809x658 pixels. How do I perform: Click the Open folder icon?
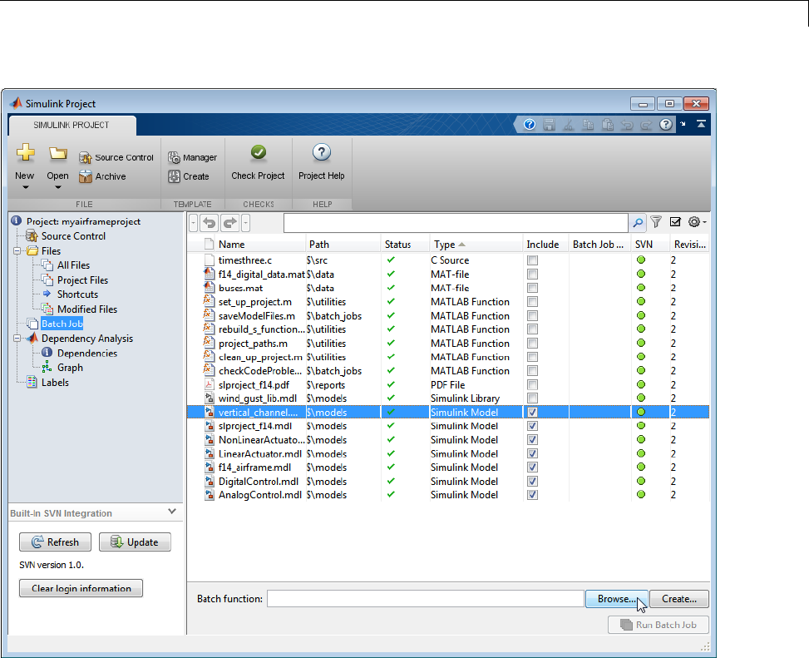(x=58, y=153)
